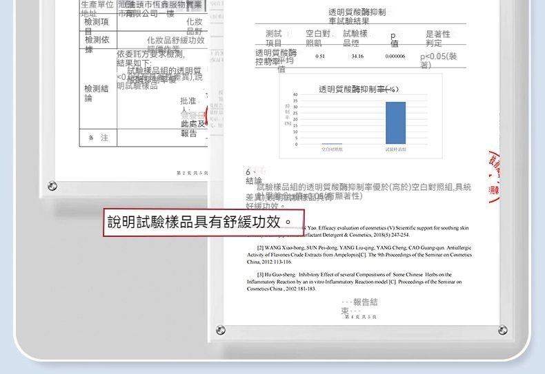The width and height of the screenshot is (545, 374).
Task: Click the screw on the left document frame
Action: click(x=52, y=186)
